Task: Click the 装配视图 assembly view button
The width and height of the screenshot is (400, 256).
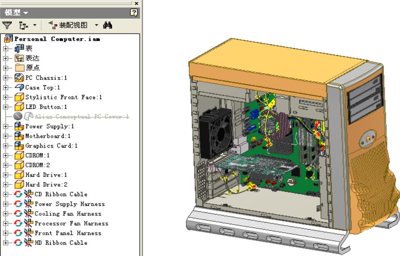Action: click(68, 25)
